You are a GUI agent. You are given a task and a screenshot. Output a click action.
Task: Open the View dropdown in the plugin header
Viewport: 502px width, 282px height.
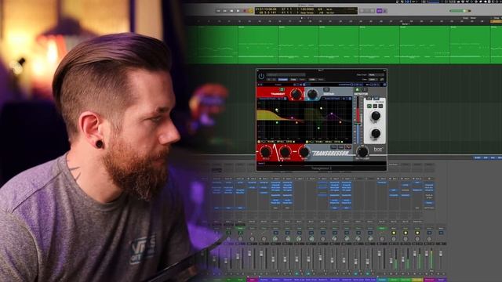(373, 79)
